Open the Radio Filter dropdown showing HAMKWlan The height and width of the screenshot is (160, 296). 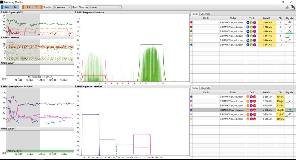tap(103, 7)
